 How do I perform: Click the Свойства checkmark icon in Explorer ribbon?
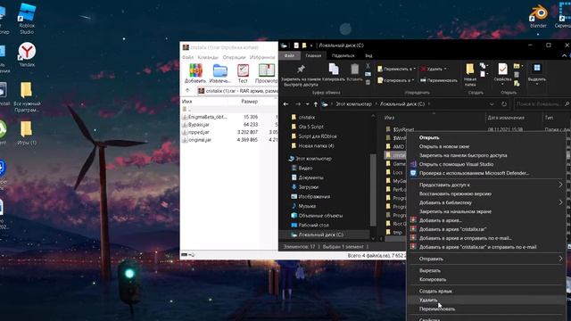[502, 69]
